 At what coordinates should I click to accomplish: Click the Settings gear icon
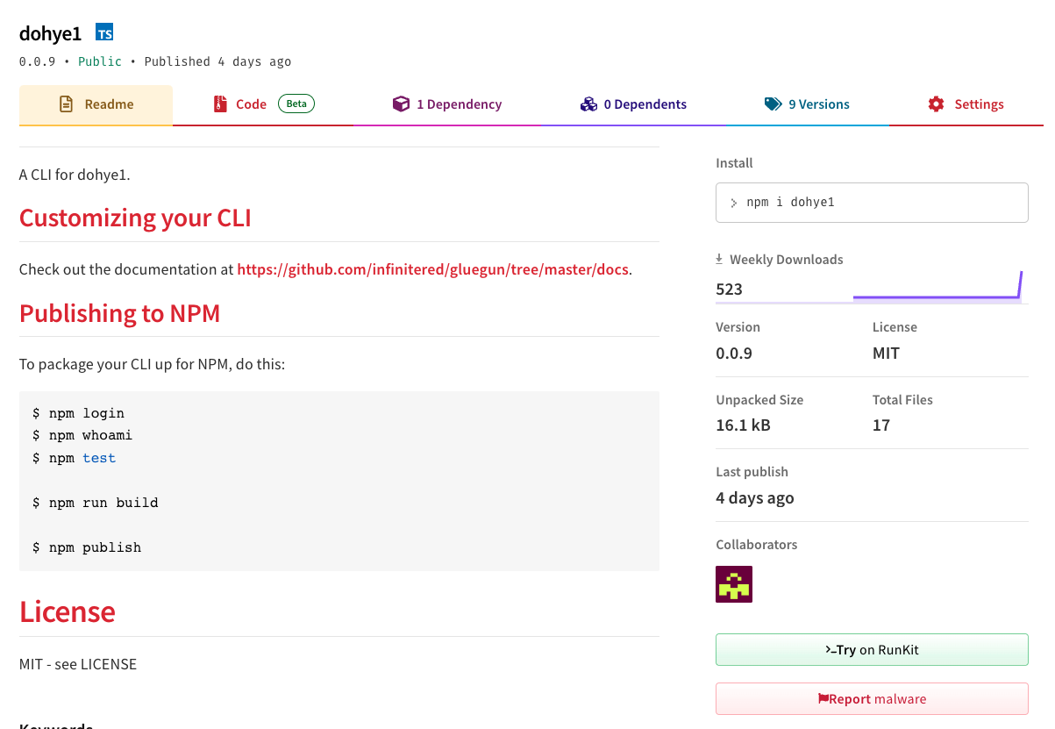click(x=937, y=104)
